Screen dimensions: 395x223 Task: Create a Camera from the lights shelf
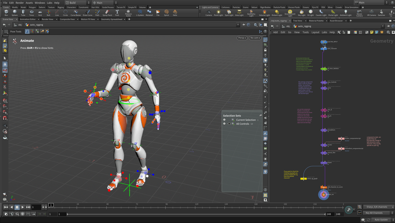click(208, 13)
